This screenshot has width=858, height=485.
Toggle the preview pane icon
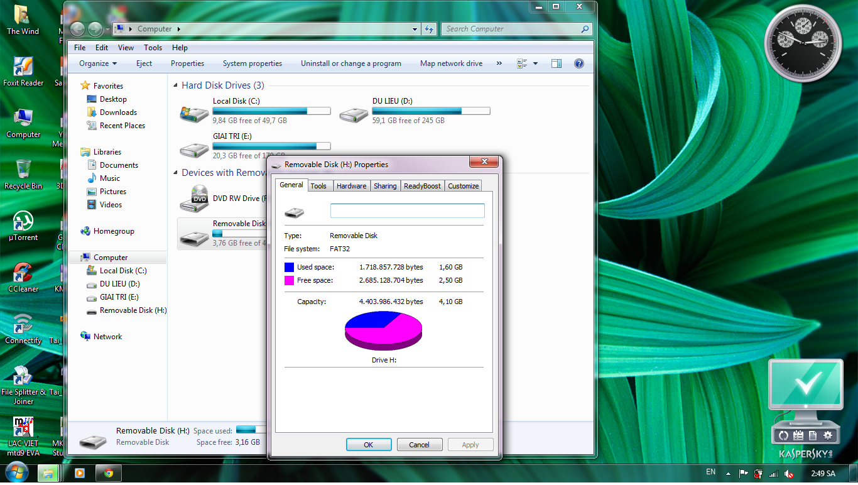click(556, 63)
